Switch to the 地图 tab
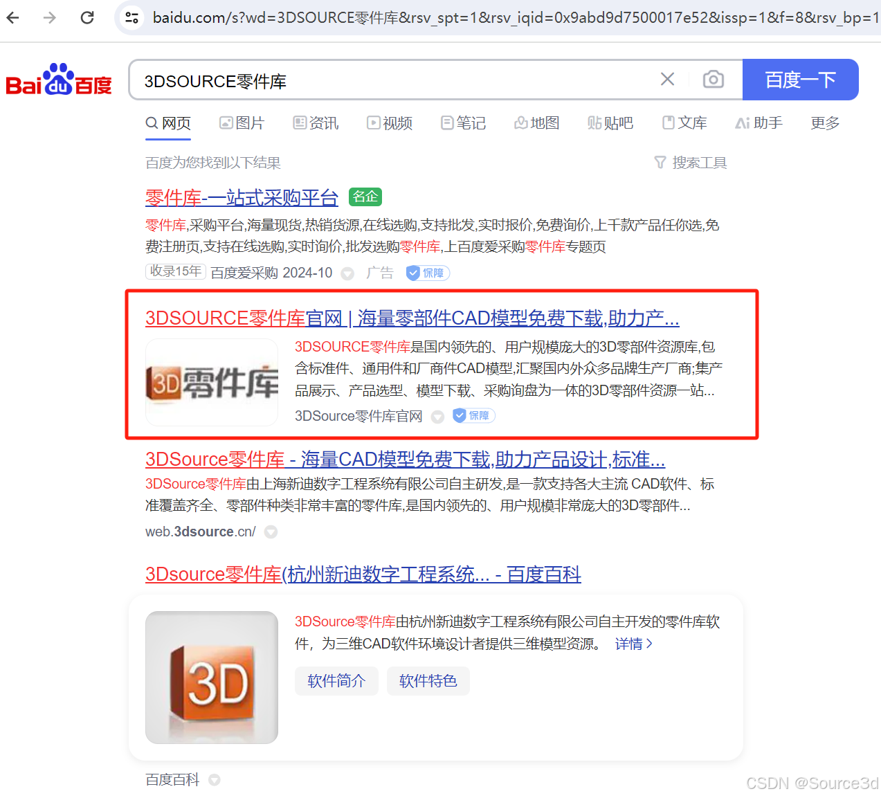The width and height of the screenshot is (881, 798). click(537, 123)
